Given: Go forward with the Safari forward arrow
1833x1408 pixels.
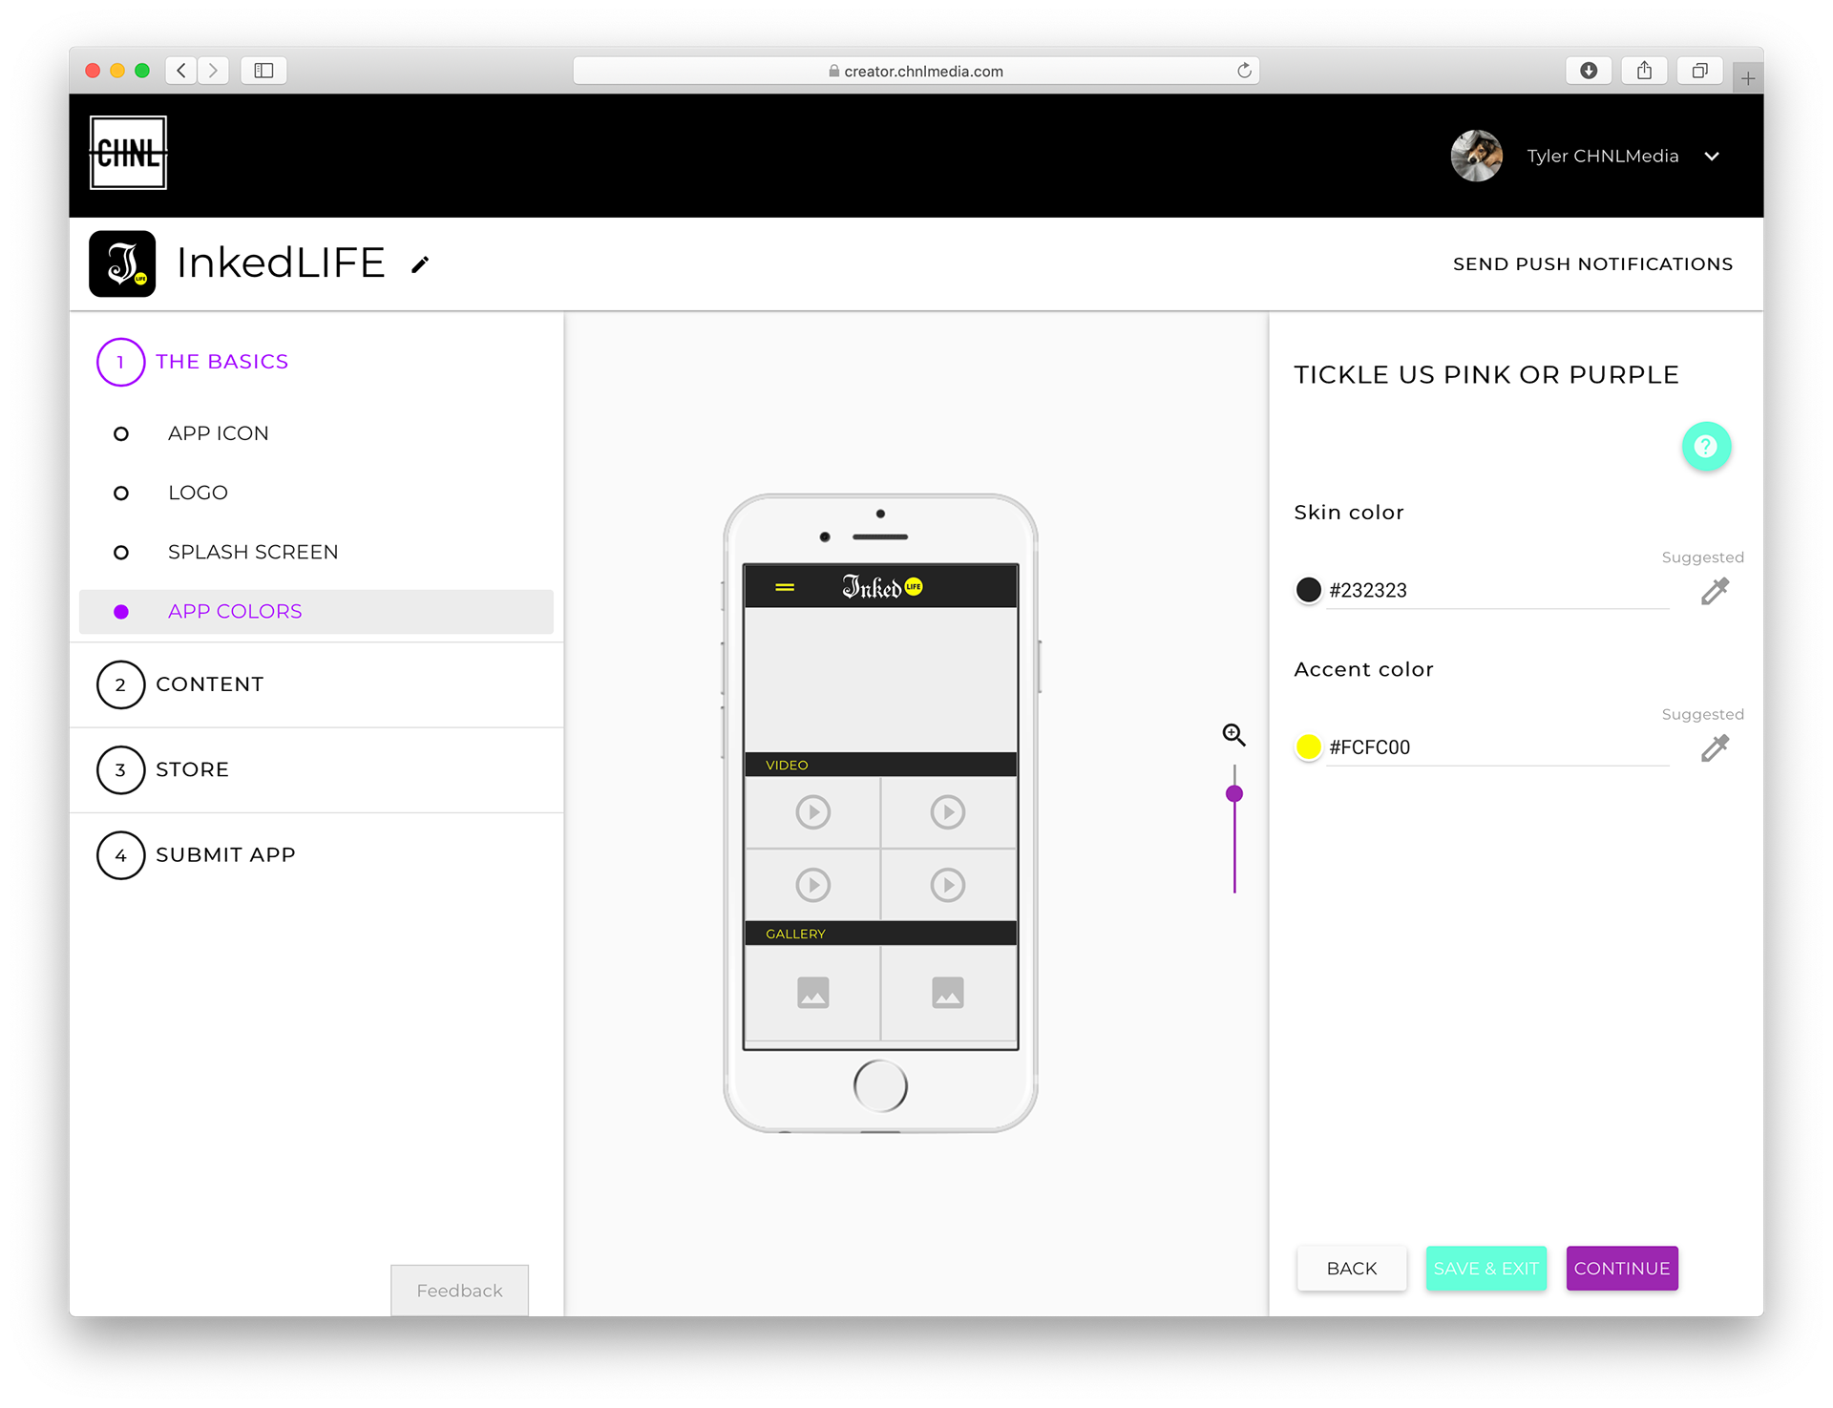Looking at the screenshot, I should tap(214, 71).
